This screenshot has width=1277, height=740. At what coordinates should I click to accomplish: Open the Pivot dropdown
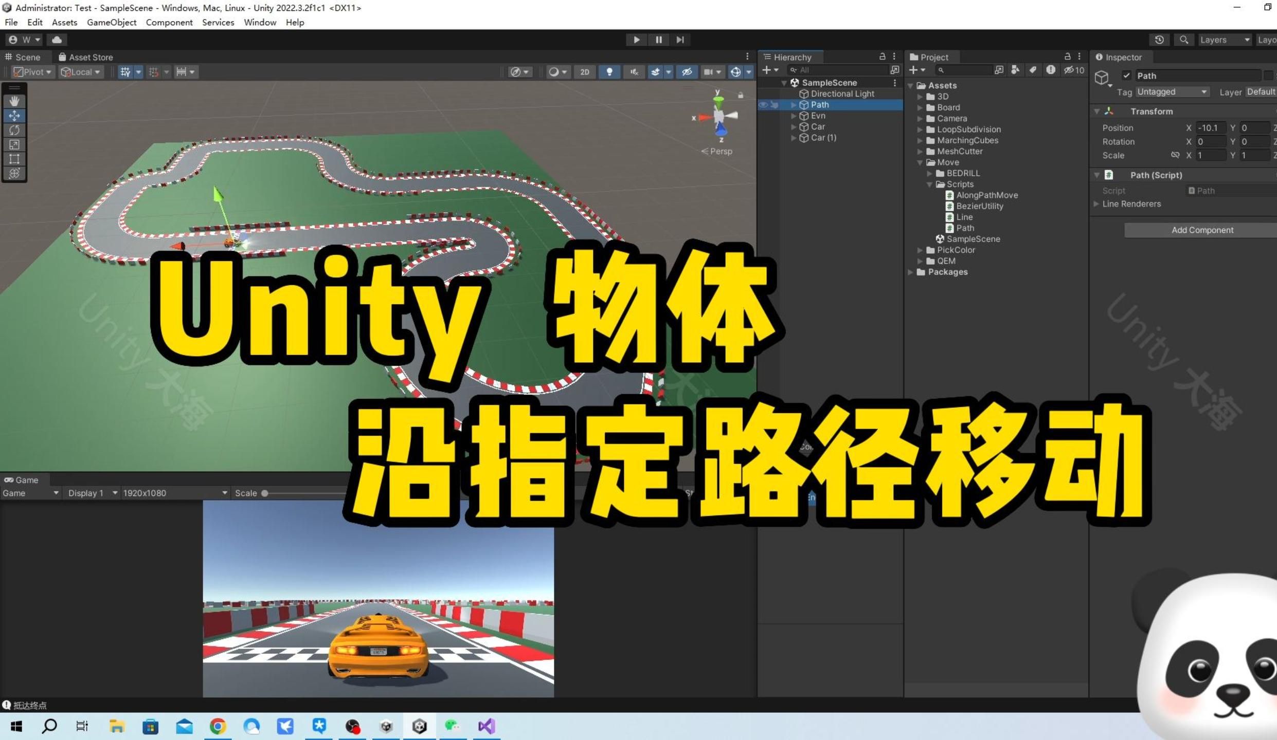pos(32,71)
